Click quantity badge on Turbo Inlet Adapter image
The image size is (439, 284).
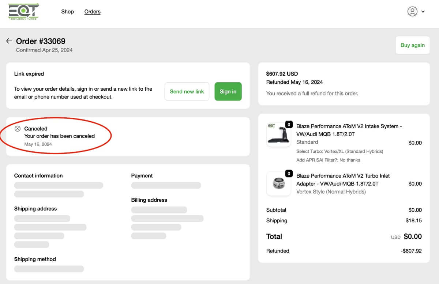(289, 174)
